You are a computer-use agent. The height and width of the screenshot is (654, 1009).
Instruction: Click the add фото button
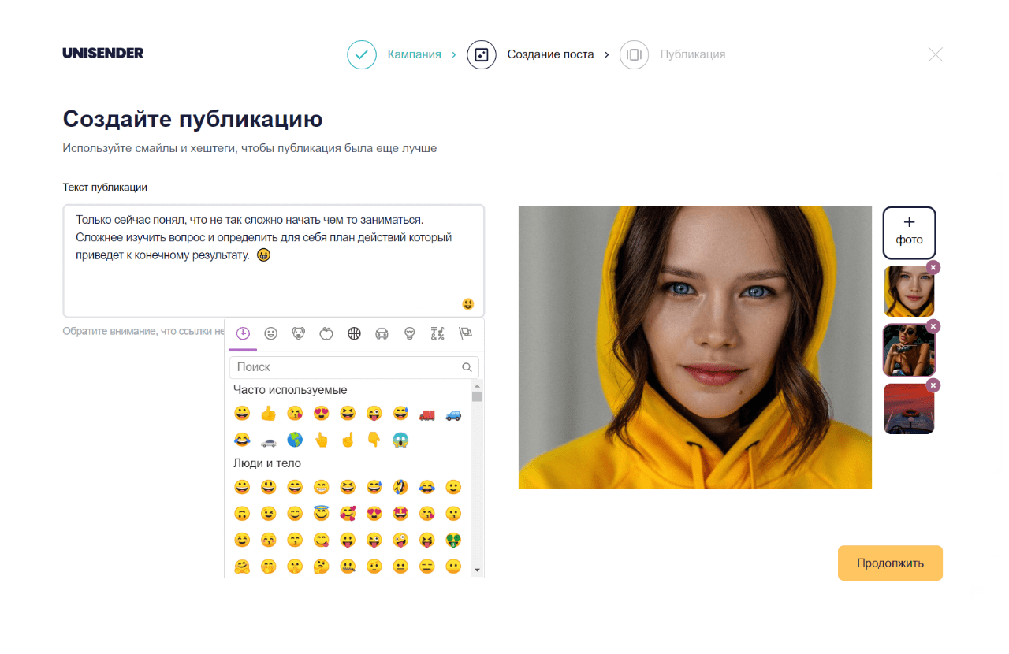(x=909, y=232)
